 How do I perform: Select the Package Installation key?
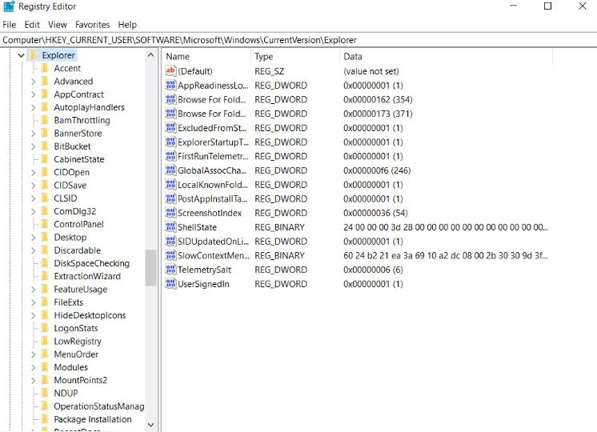93,419
